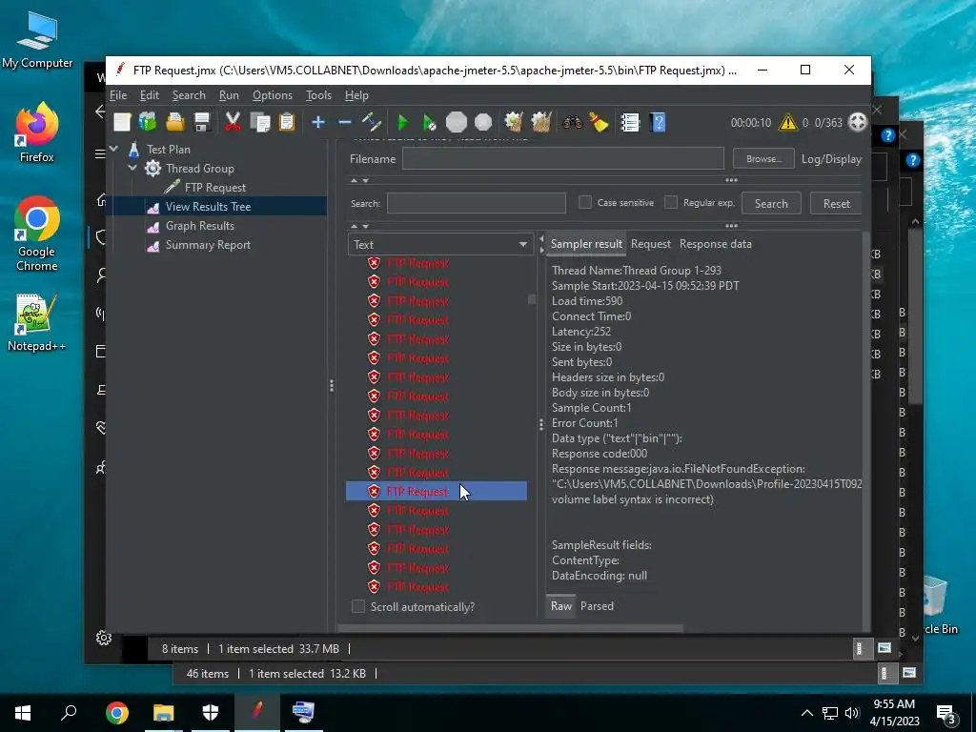This screenshot has height=732, width=976.
Task: Open a test plan file from toolbar
Action: click(175, 122)
